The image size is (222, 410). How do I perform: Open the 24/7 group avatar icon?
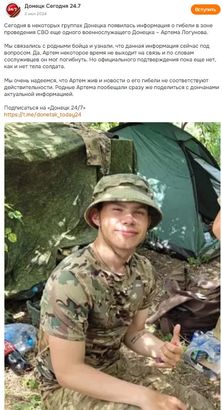tap(13, 9)
